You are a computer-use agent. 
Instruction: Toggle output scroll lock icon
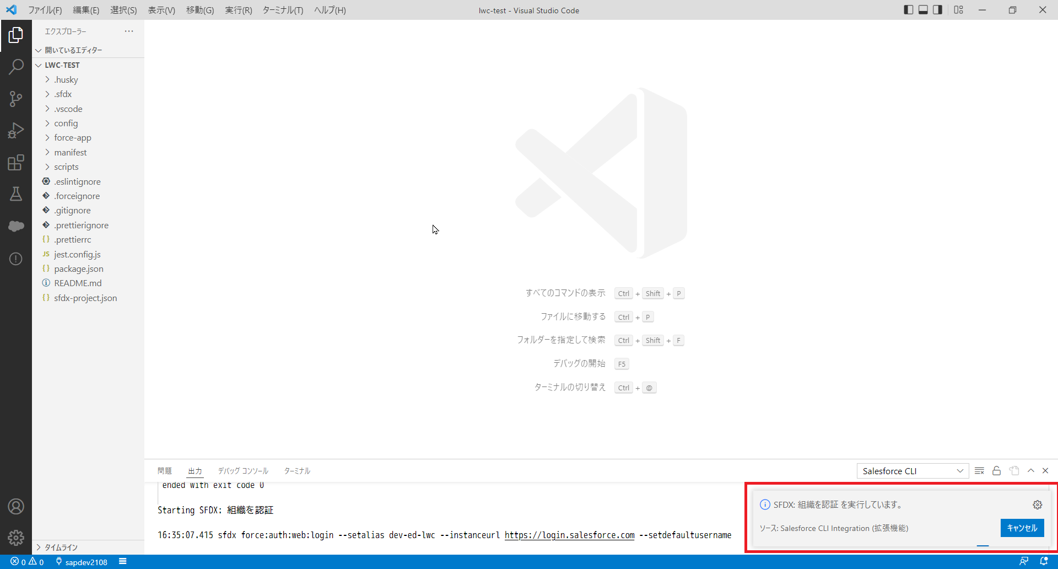tap(996, 471)
